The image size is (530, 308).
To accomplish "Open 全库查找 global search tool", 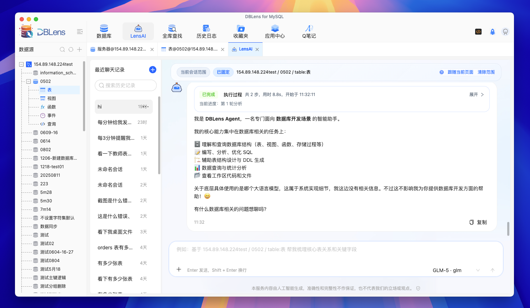I will [x=172, y=31].
